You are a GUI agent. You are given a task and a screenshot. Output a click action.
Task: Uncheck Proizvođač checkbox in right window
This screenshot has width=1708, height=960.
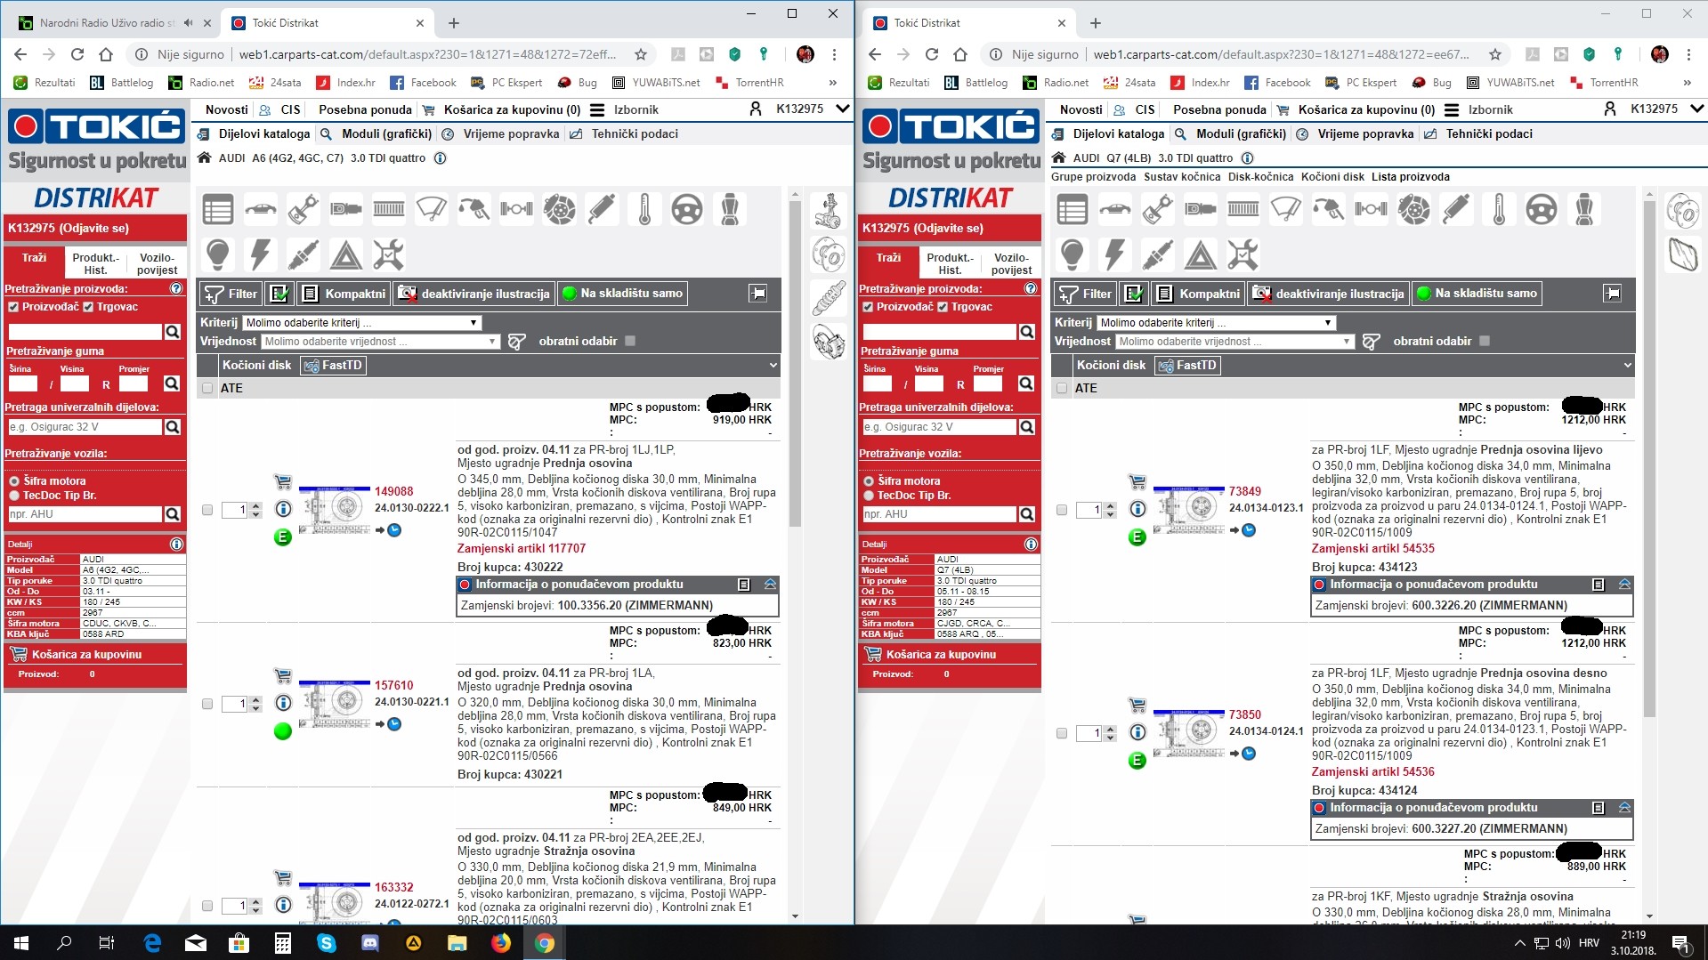point(868,307)
